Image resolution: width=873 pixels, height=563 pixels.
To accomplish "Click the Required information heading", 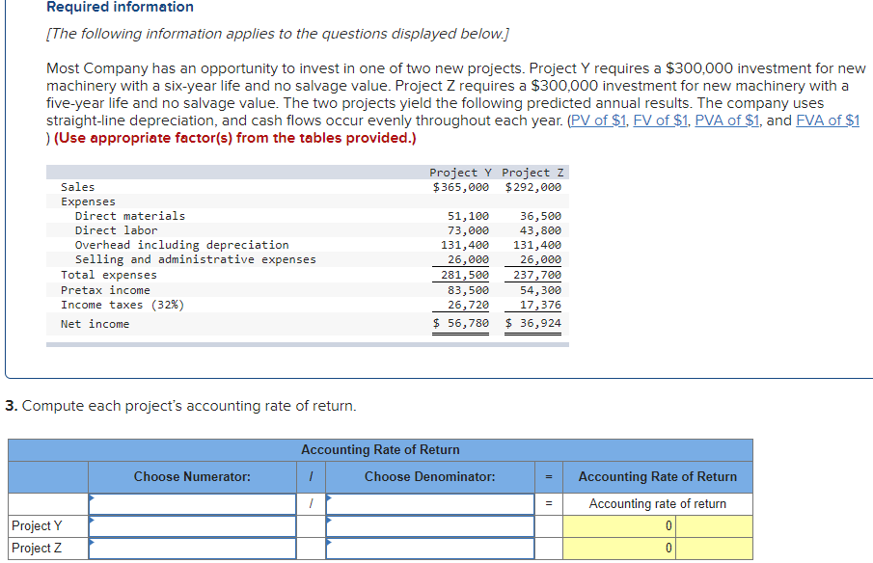I will [x=121, y=7].
